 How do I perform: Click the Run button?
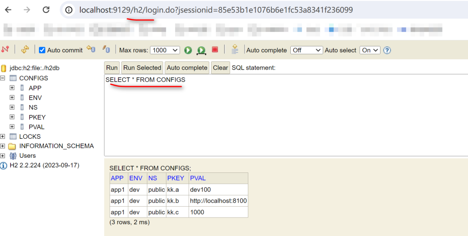[112, 68]
